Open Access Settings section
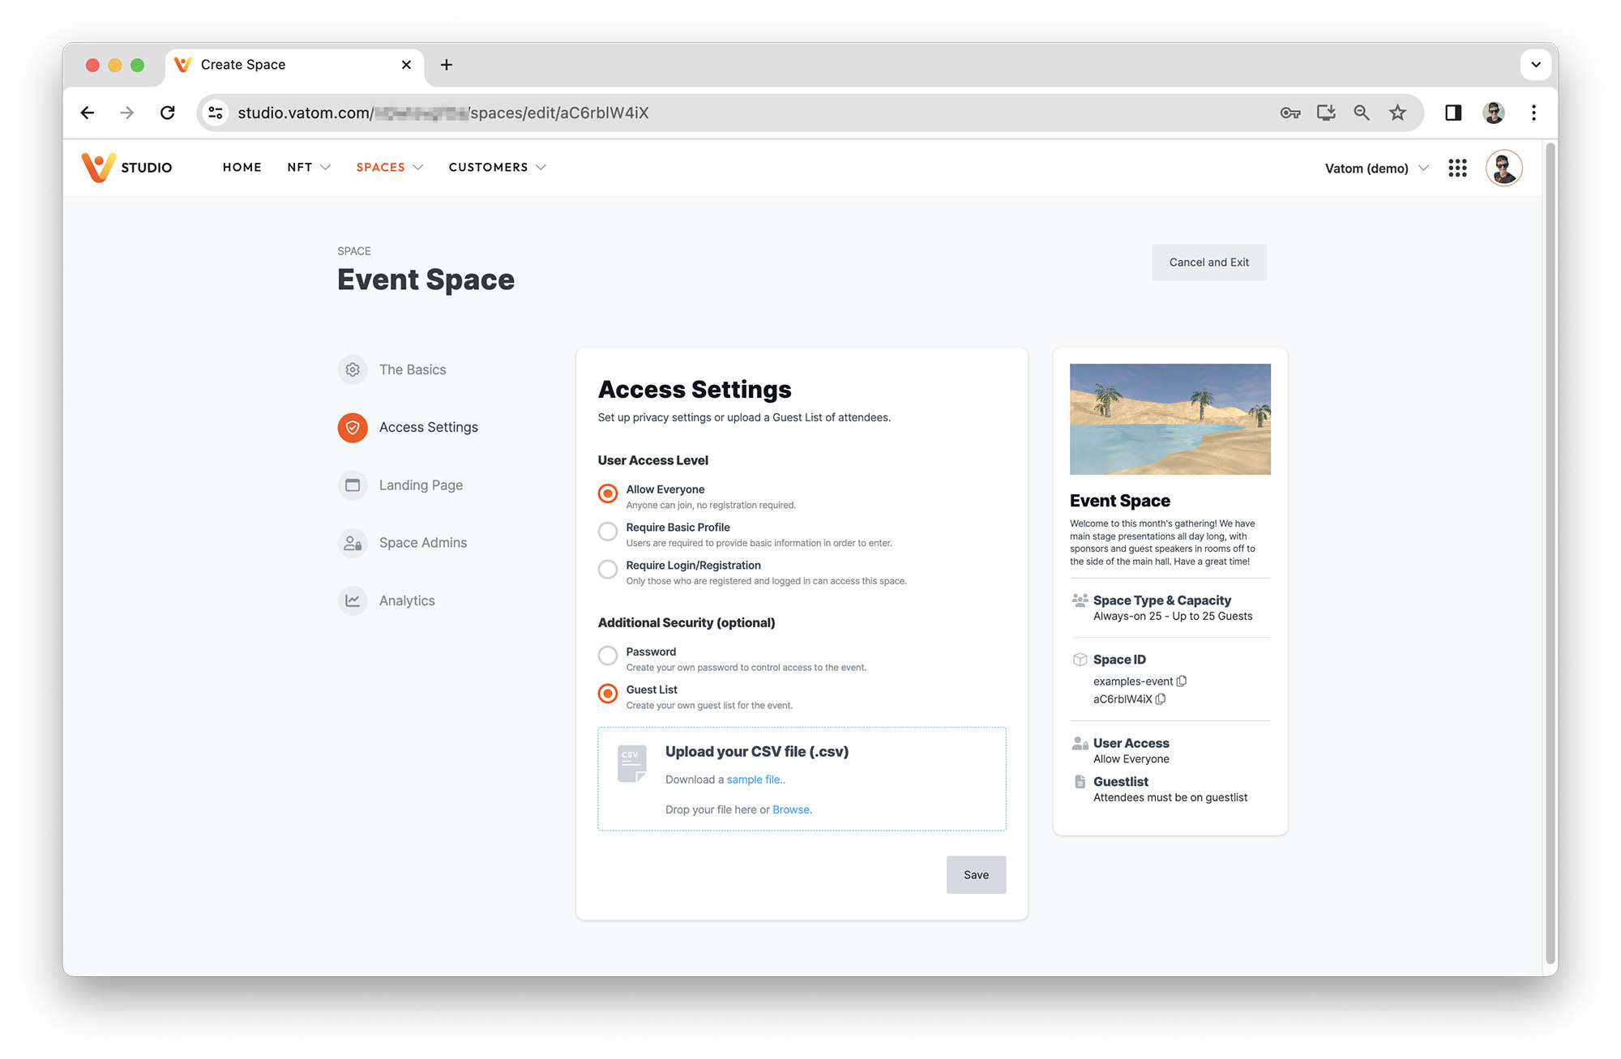Image resolution: width=1621 pixels, height=1059 pixels. [x=408, y=428]
